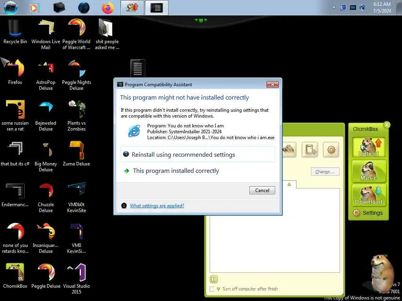
Task: Expand triangle beside 'Turn off computer' option
Action: coord(218,289)
